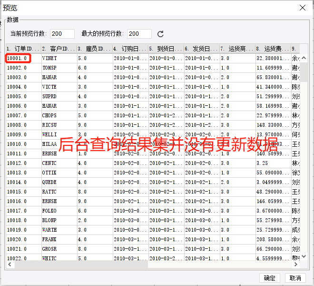The height and width of the screenshot is (286, 314).
Task: Click the 取消 button
Action: (295, 278)
